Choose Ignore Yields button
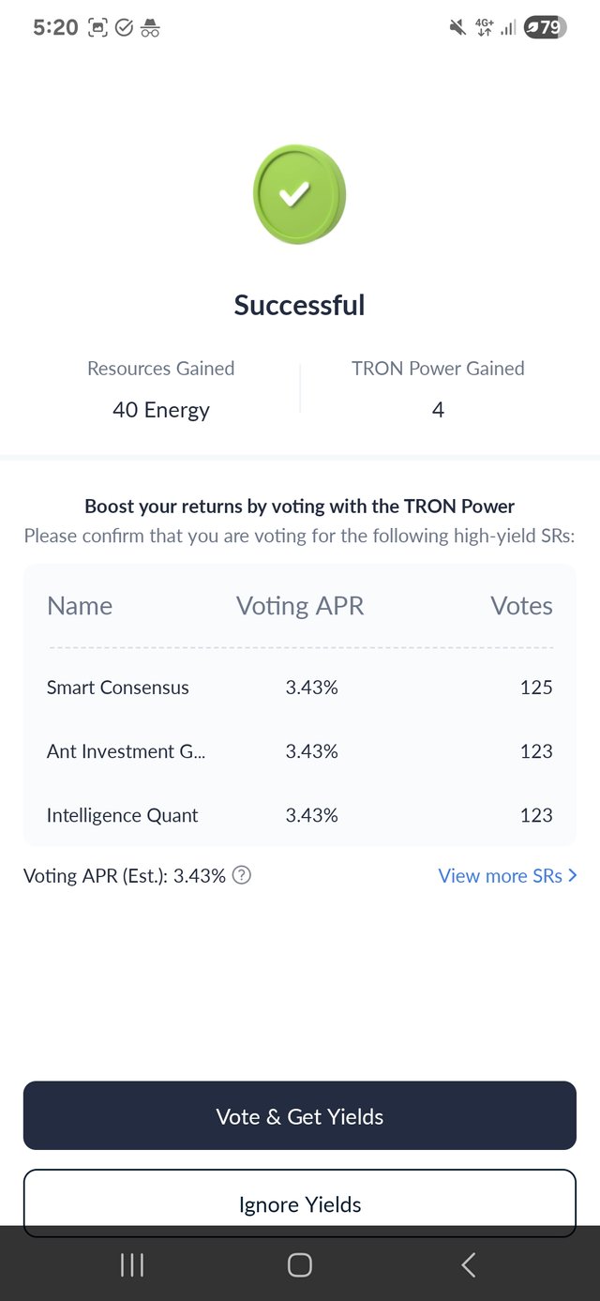Image resolution: width=600 pixels, height=1301 pixels. 300,1203
